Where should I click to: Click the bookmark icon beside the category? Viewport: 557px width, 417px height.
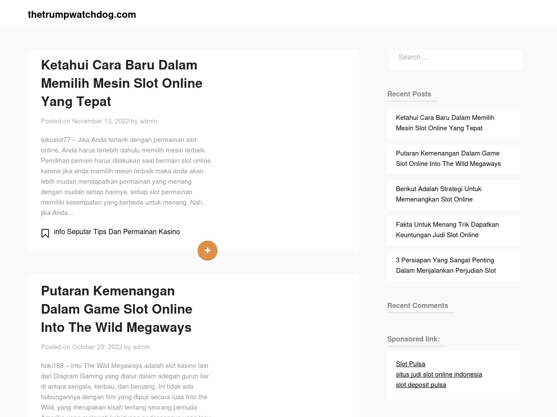point(45,233)
